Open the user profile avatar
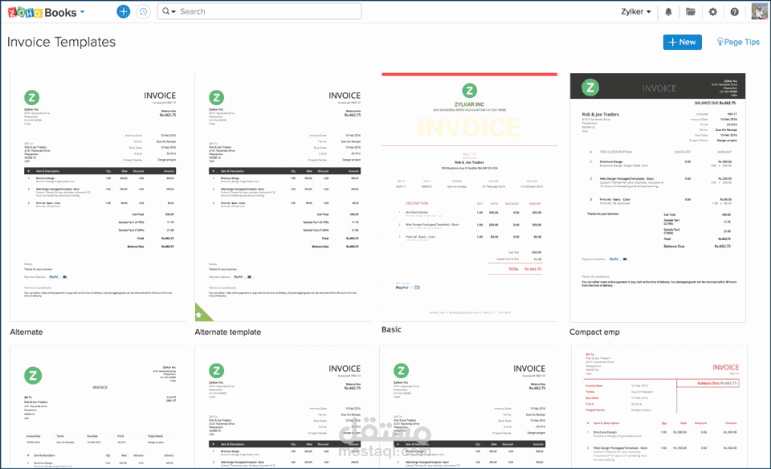The width and height of the screenshot is (771, 469). click(x=760, y=11)
